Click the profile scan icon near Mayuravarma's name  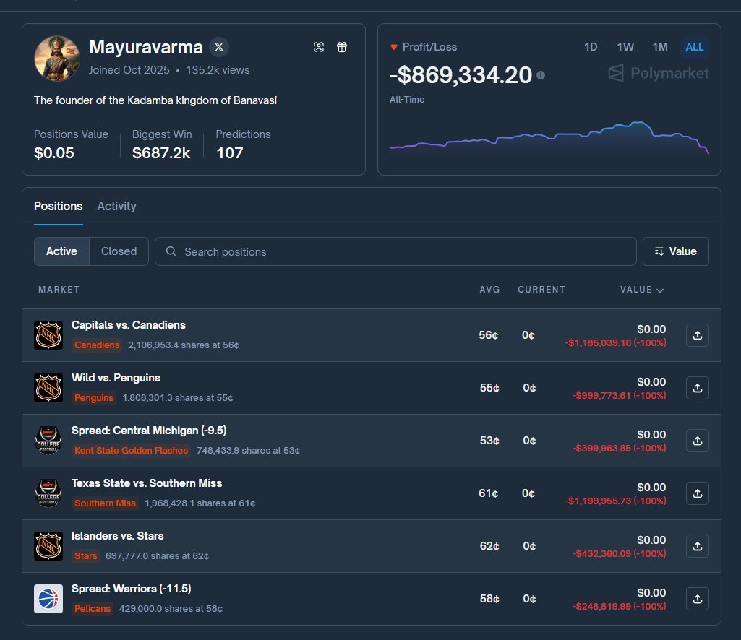(x=319, y=46)
